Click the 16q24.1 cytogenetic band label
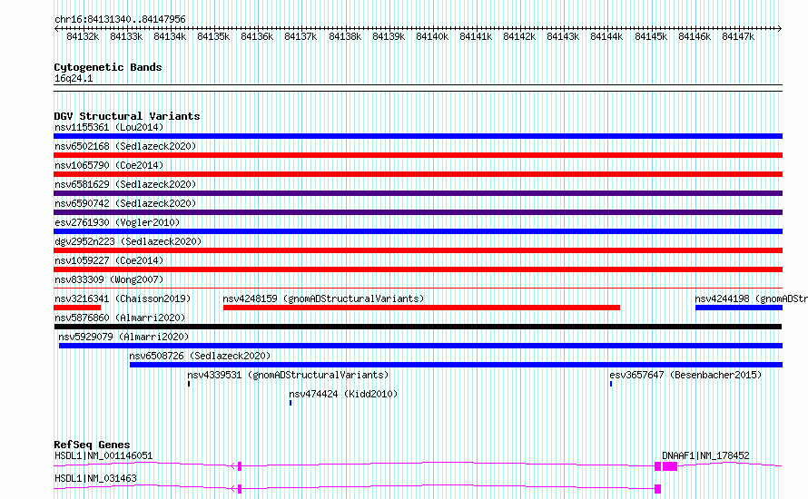808x499 pixels. (74, 78)
